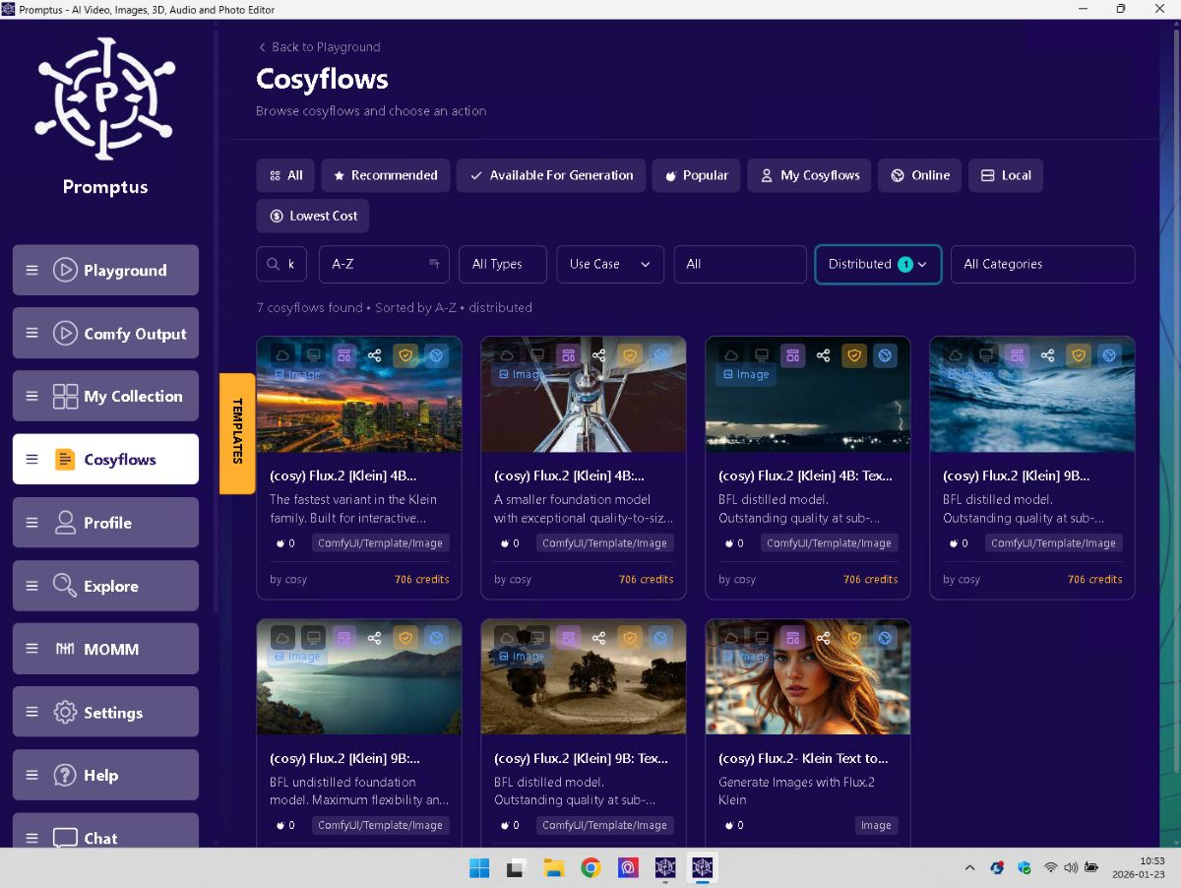Click the Promptus logo
Screen dimensions: 1181x888
click(x=105, y=98)
